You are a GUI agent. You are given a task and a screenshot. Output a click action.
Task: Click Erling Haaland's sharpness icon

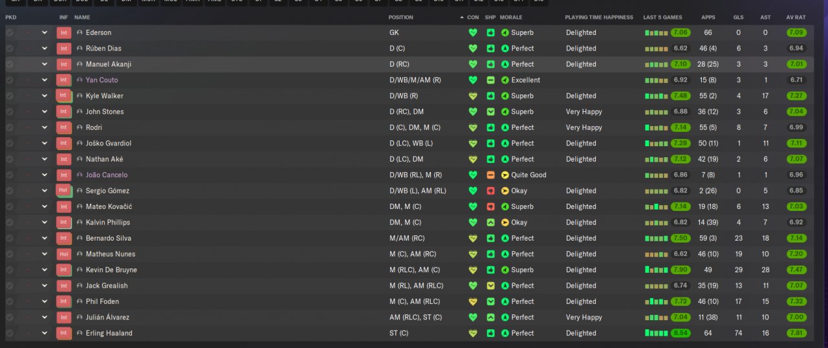(491, 333)
